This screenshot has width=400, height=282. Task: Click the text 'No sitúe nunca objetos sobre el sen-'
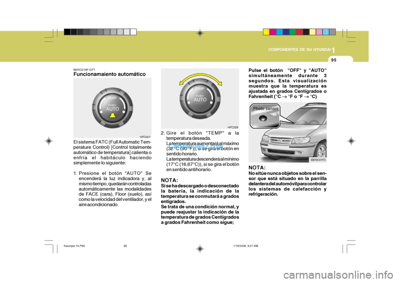coord(287,173)
